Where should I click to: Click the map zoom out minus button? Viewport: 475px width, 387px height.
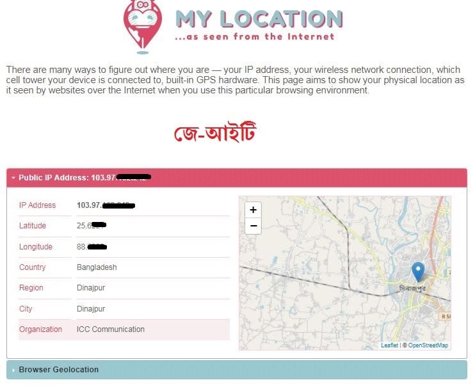coord(254,226)
